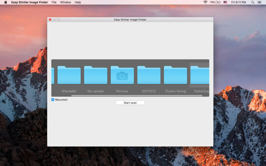Click the folder list horizontal scrollbar

click(137, 96)
